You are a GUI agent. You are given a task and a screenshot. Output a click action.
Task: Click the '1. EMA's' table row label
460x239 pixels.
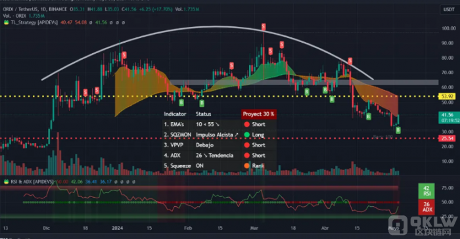pos(173,124)
